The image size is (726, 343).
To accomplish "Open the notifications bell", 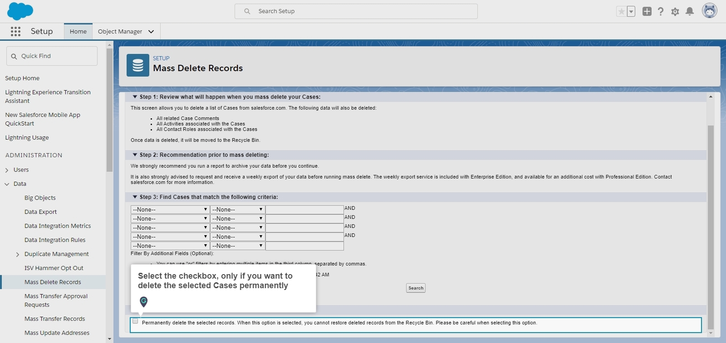I will coord(690,11).
